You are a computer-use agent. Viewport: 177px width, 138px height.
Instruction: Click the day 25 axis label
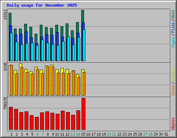[x=135, y=134]
